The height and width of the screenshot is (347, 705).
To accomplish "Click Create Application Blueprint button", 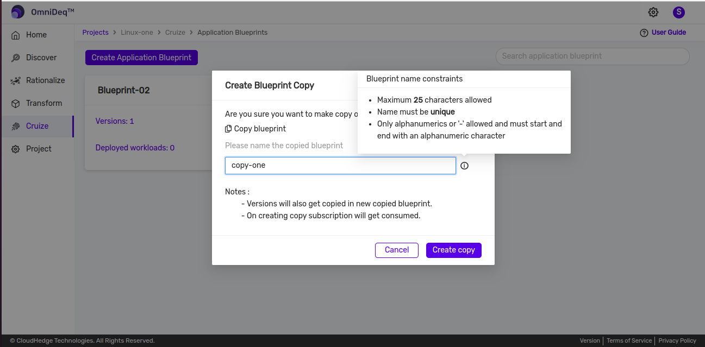I will point(141,58).
